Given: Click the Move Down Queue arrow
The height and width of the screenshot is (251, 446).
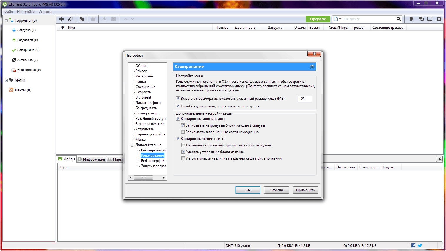Looking at the screenshot, I should click(133, 19).
